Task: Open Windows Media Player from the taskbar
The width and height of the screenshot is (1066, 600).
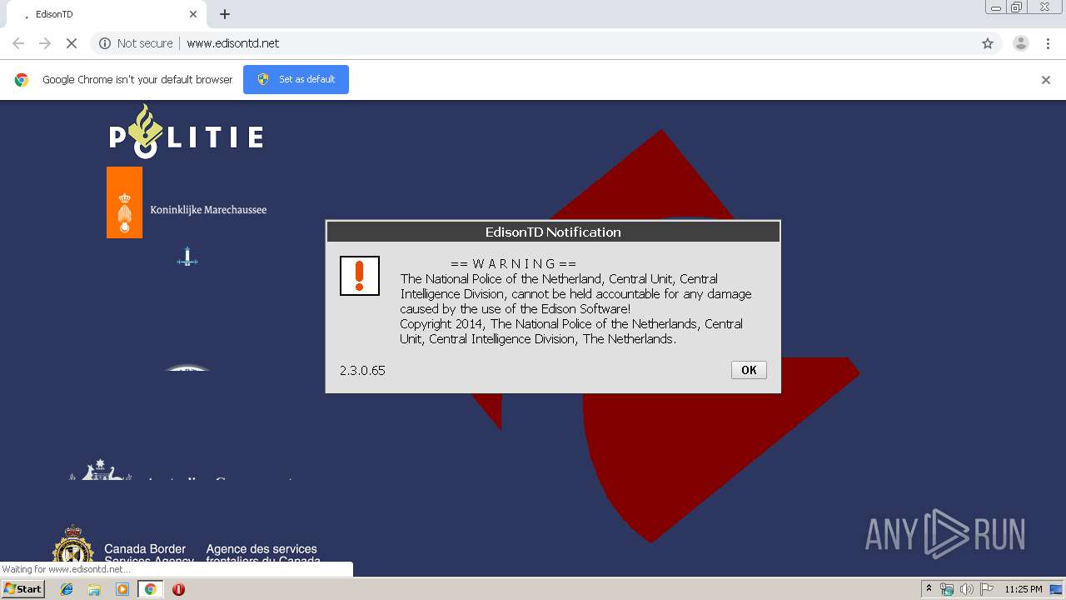Action: point(122,589)
